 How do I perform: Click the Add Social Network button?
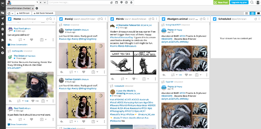tap(44, 13)
